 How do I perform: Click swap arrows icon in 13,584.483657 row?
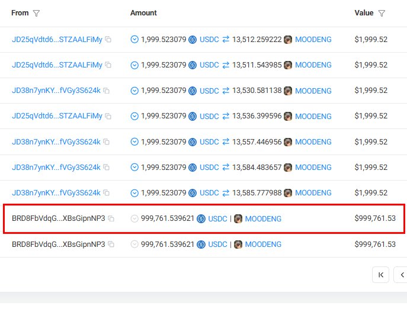pyautogui.click(x=226, y=167)
